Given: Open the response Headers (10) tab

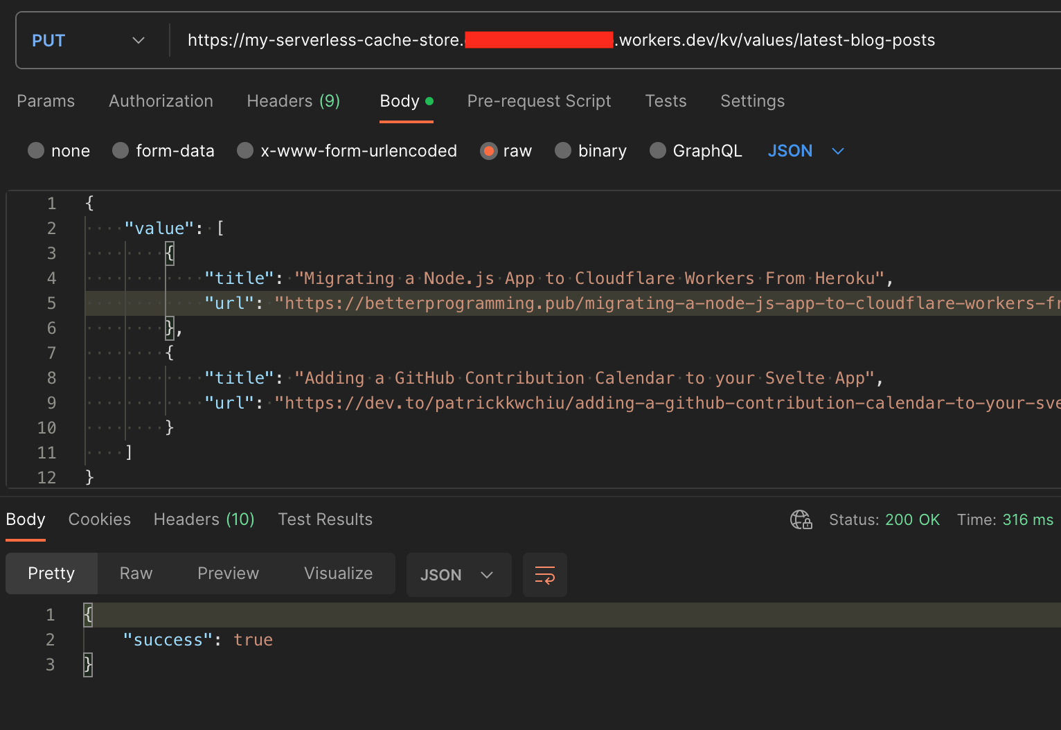Looking at the screenshot, I should pos(204,519).
